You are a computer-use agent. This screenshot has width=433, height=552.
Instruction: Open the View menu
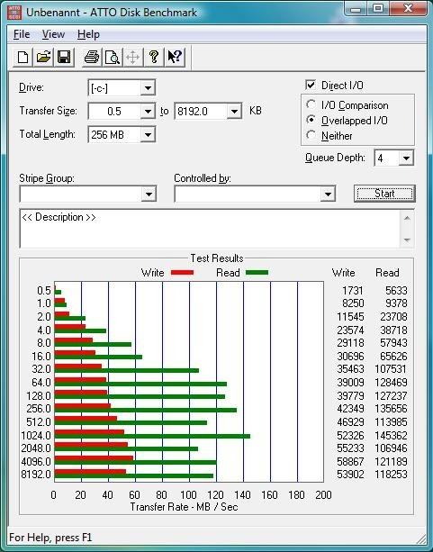(53, 34)
